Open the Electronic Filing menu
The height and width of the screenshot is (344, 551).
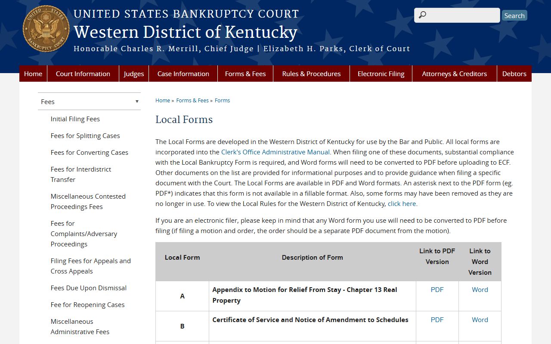click(381, 74)
